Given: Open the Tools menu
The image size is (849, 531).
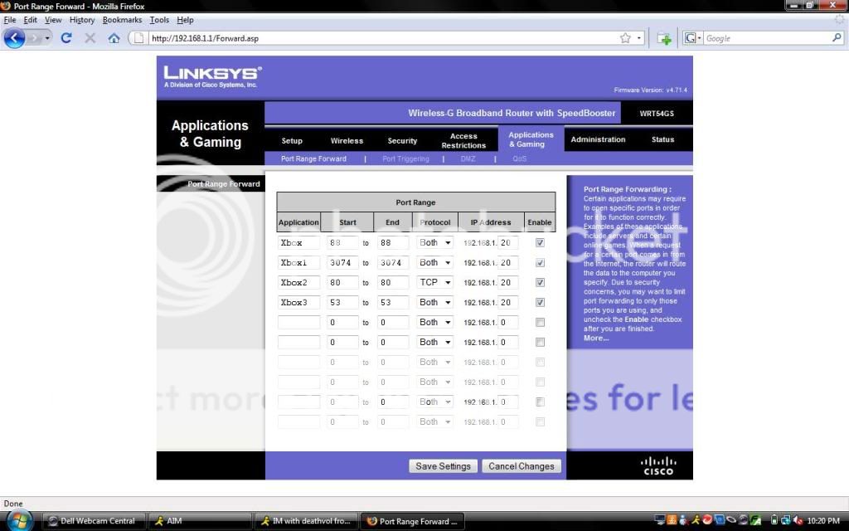Looking at the screenshot, I should coord(159,20).
